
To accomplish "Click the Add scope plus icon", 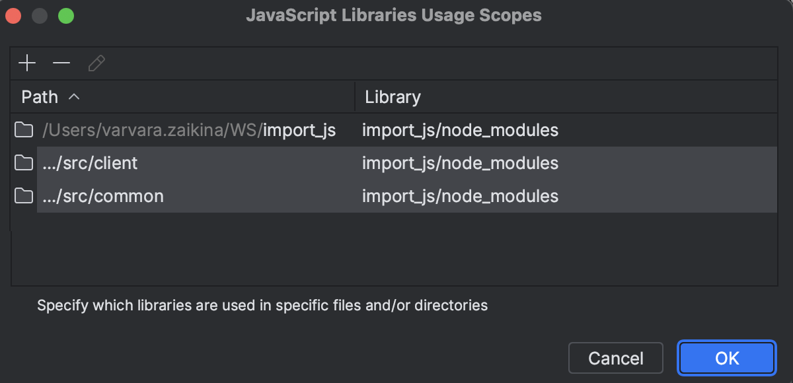I will 27,63.
